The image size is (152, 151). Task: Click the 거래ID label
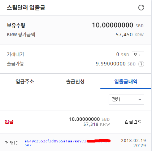(12, 143)
